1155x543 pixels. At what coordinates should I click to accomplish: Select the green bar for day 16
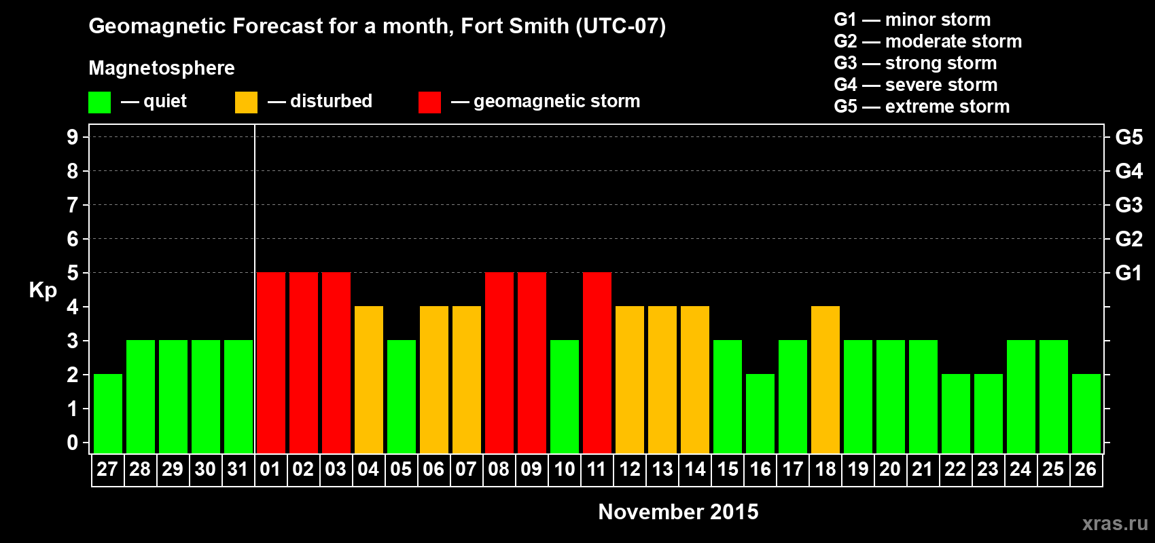760,414
